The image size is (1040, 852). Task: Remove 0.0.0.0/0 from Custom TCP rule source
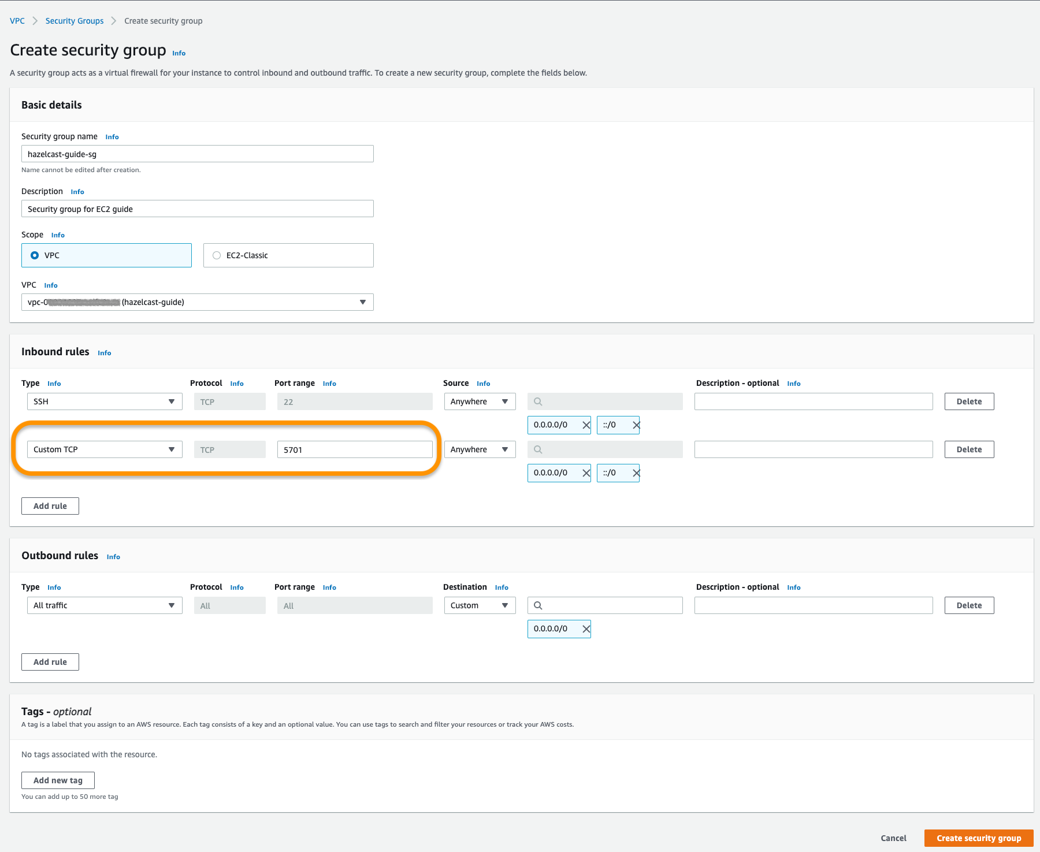tap(586, 473)
